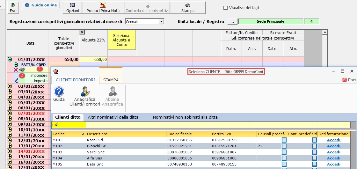The height and width of the screenshot is (169, 357).
Task: Click the Esci exit button in the main toolbar
Action: pos(13,8)
